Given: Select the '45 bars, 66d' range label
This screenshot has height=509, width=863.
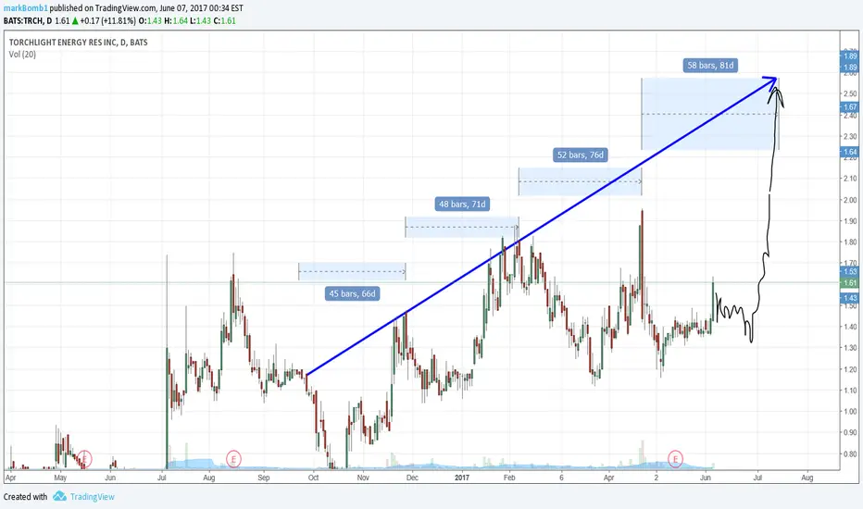Looking at the screenshot, I should [352, 294].
